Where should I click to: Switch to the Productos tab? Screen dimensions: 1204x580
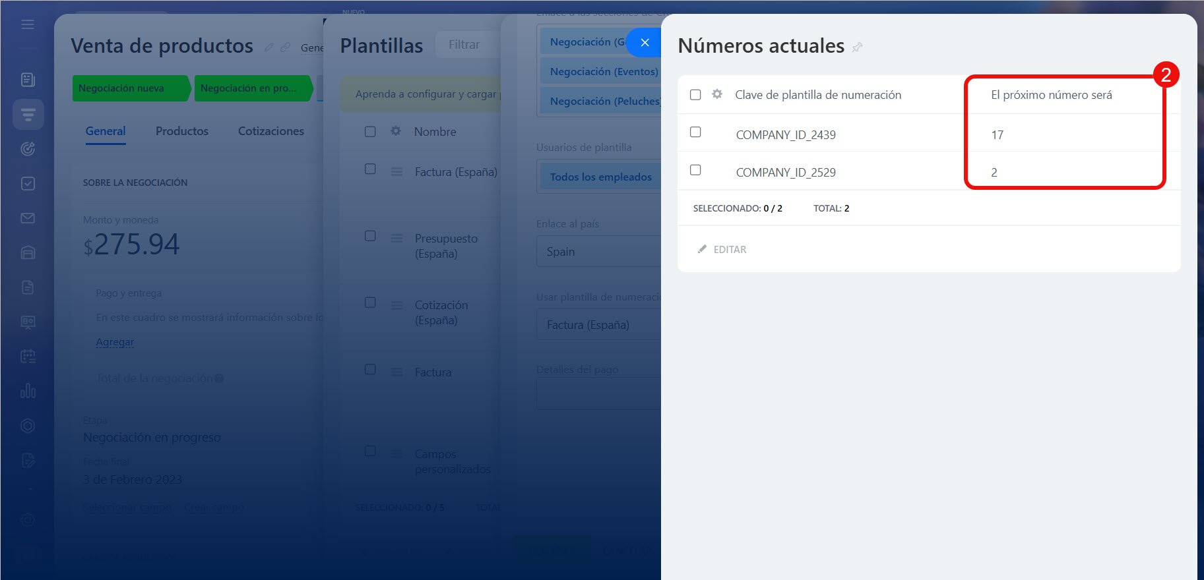pos(181,131)
